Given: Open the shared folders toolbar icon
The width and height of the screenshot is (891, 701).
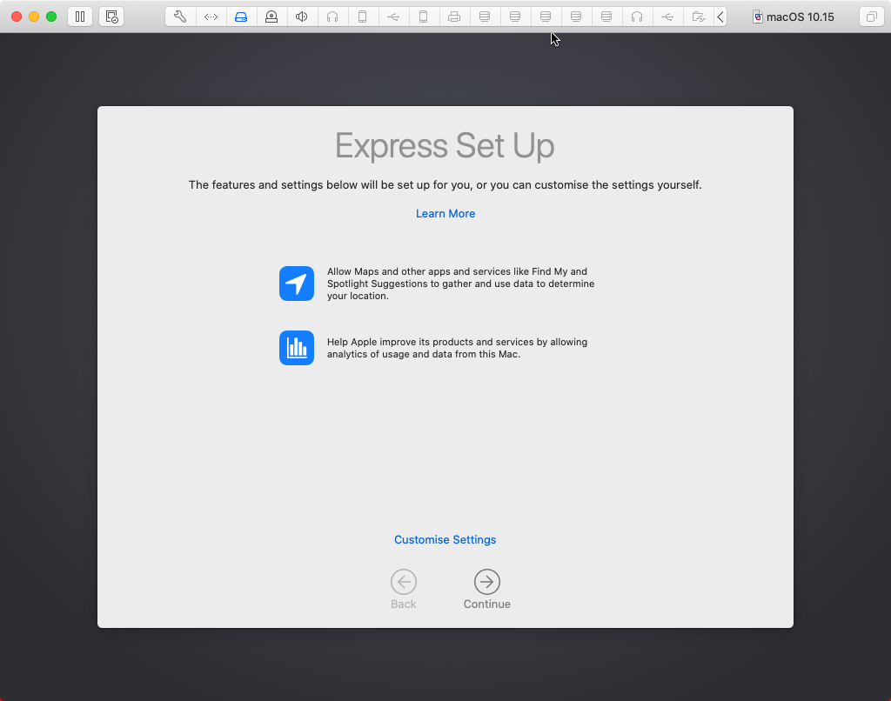Looking at the screenshot, I should point(699,17).
